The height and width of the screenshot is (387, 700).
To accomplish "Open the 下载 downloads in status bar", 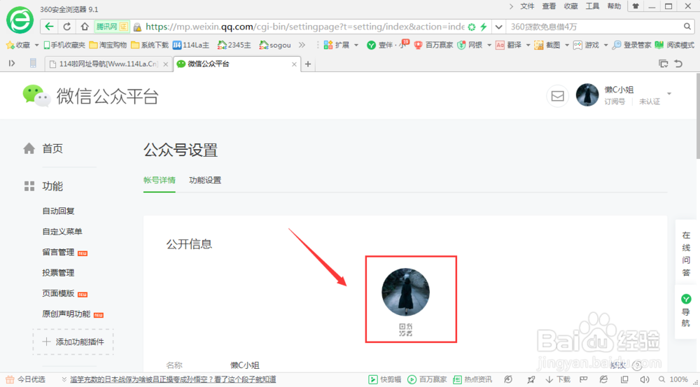I will point(558,379).
